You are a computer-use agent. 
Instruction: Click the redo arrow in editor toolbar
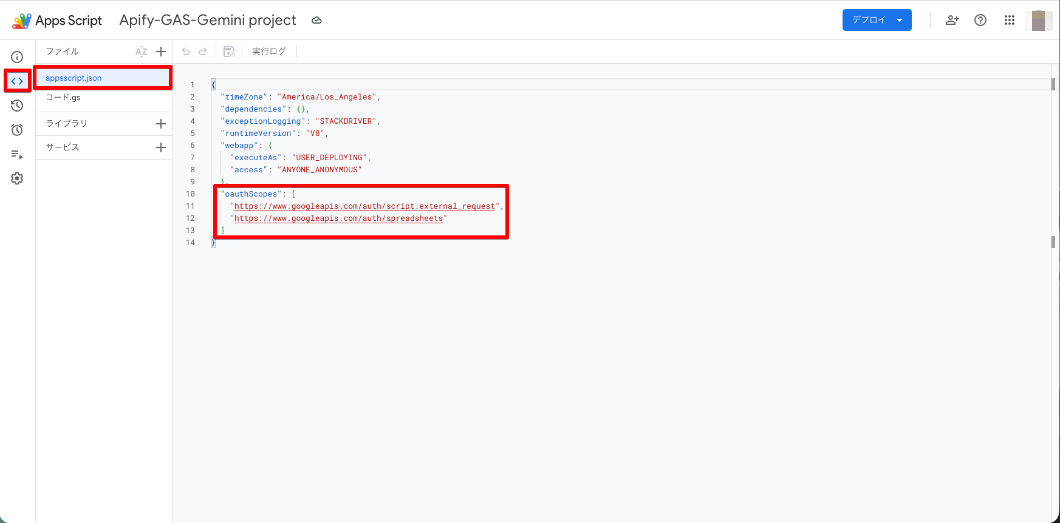click(203, 52)
